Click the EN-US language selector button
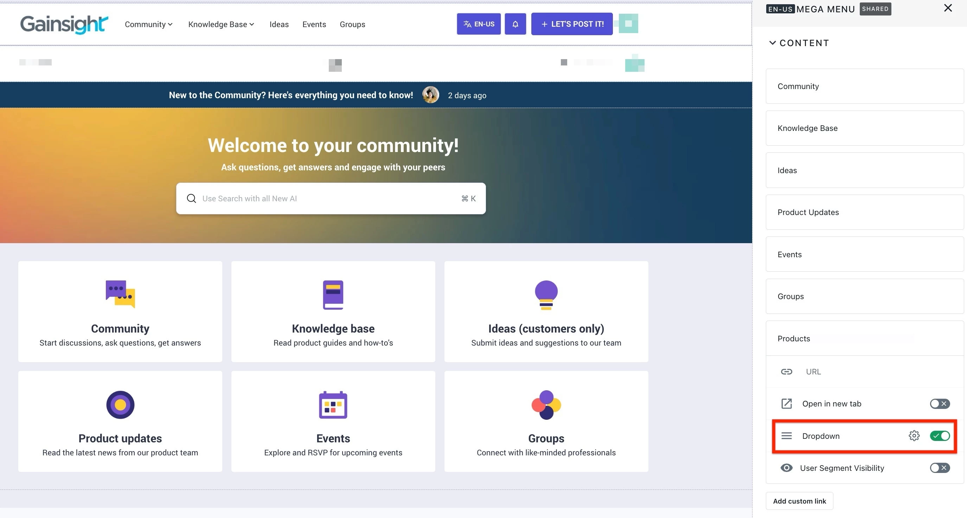The height and width of the screenshot is (518, 967). point(479,24)
